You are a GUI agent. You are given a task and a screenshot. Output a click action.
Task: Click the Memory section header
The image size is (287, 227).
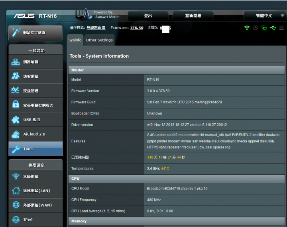coord(177,221)
